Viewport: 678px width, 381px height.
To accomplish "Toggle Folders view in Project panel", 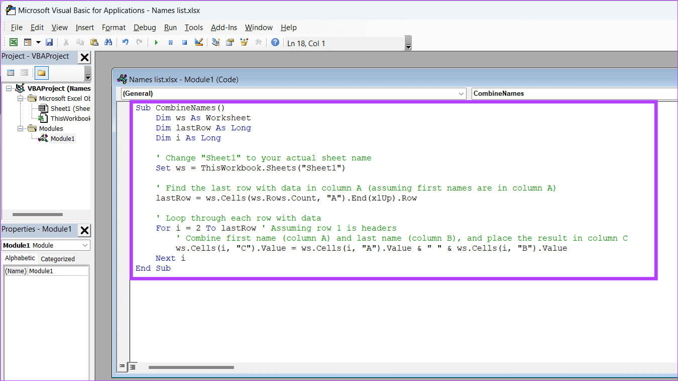I will (41, 73).
